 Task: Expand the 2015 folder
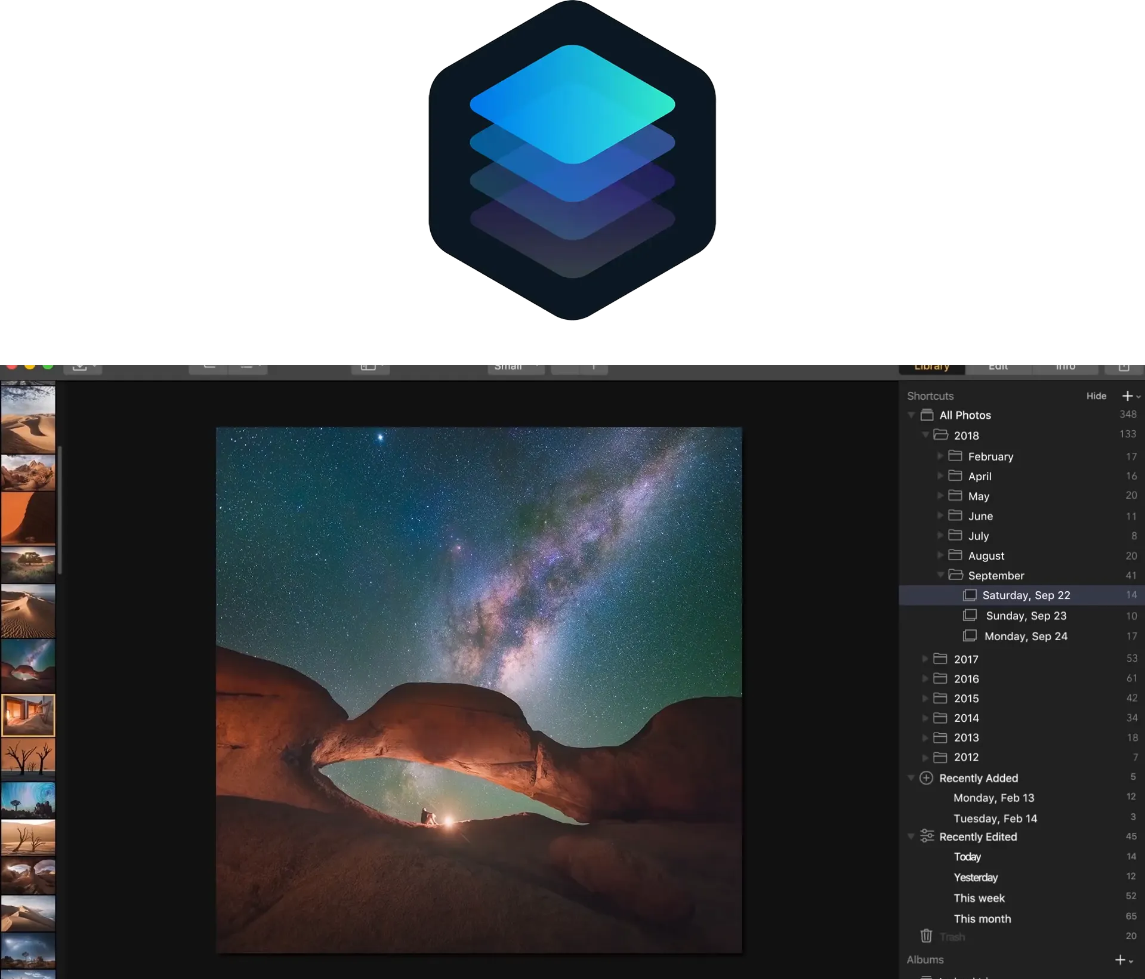click(925, 698)
